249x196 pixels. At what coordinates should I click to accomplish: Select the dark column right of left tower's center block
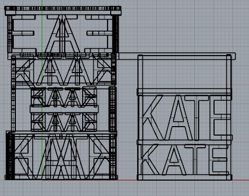tap(112, 109)
